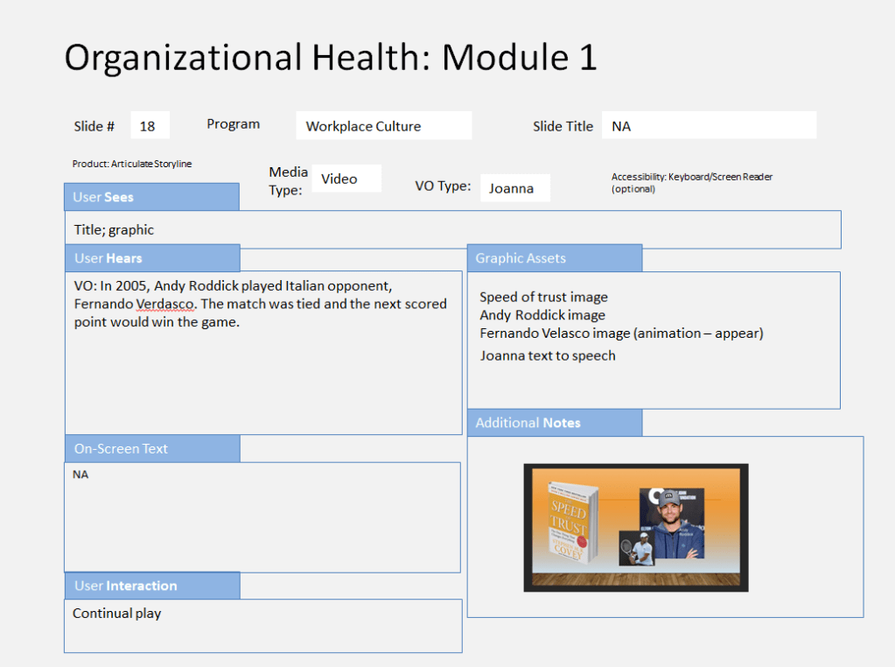The image size is (895, 667).
Task: Click the "Organizational Health: Module 1" title
Action: [x=331, y=58]
